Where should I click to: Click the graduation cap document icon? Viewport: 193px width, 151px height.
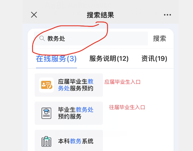(x=46, y=113)
